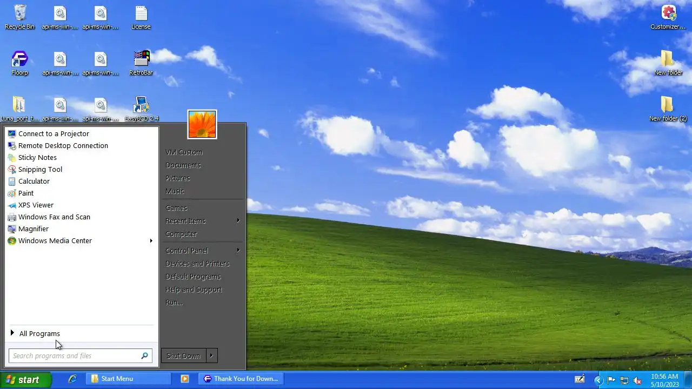Select the EasyBCD 2.4 shortcut
The image size is (692, 389).
coord(141,109)
